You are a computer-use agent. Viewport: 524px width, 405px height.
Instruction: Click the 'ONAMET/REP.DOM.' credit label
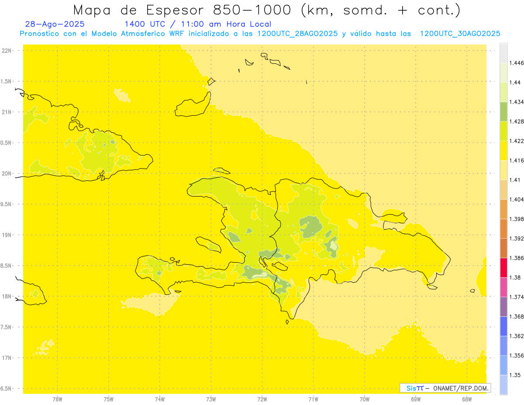click(461, 388)
